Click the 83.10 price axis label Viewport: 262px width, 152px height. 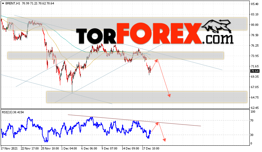(255, 14)
